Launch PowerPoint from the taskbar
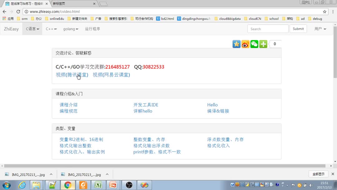 pos(114,185)
